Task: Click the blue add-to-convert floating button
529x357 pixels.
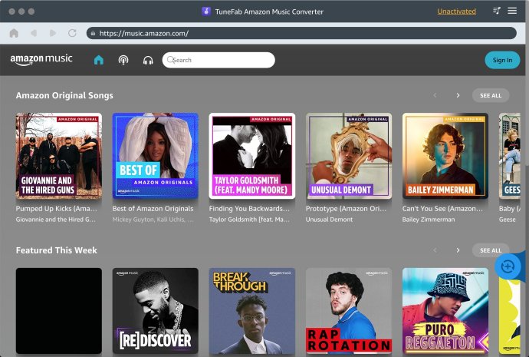Action: point(508,267)
